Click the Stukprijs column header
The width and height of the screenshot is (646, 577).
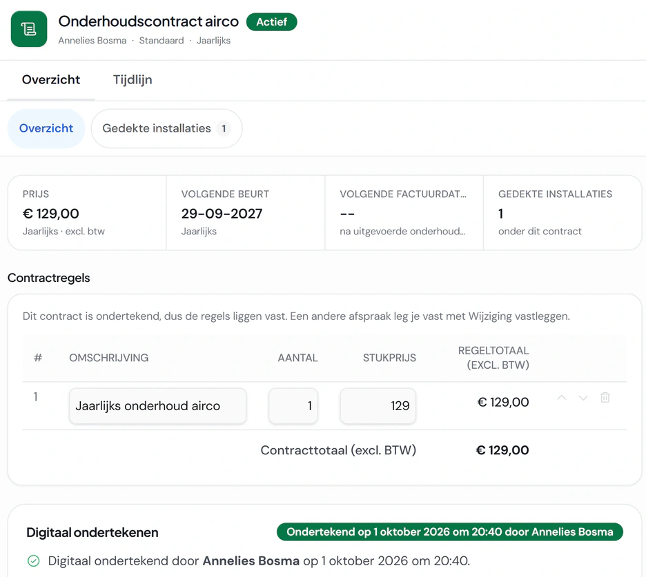(x=389, y=358)
